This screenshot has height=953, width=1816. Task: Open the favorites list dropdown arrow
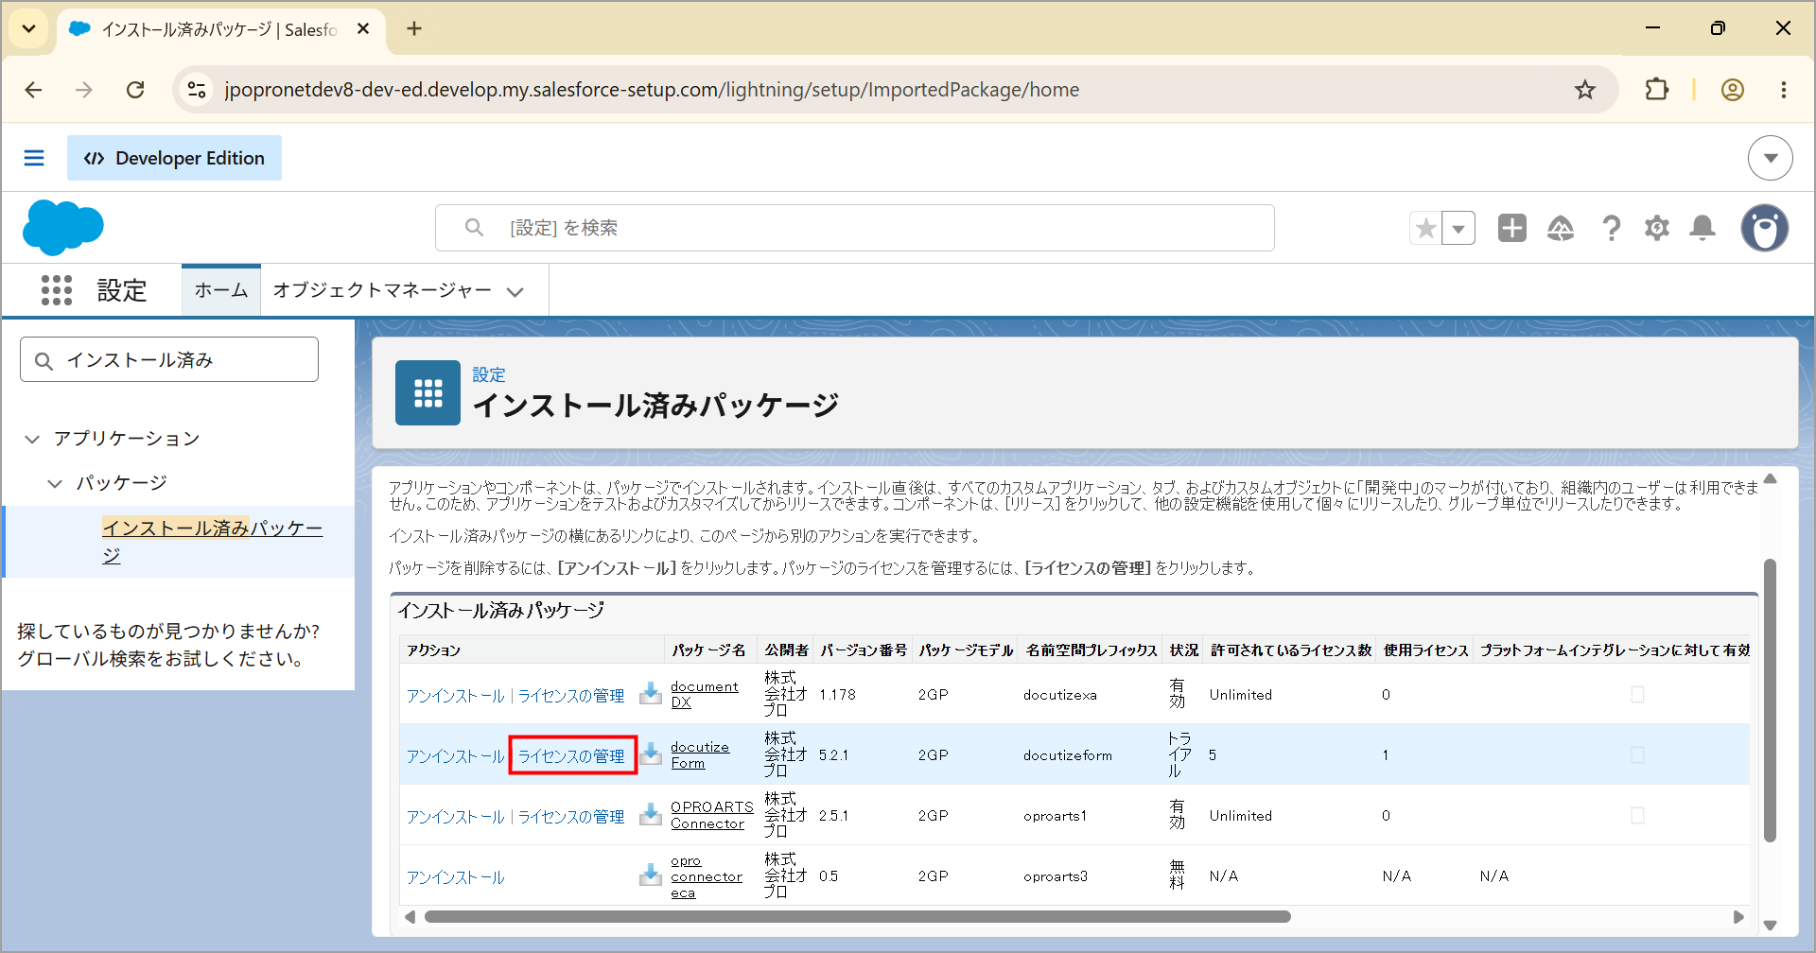click(x=1458, y=228)
